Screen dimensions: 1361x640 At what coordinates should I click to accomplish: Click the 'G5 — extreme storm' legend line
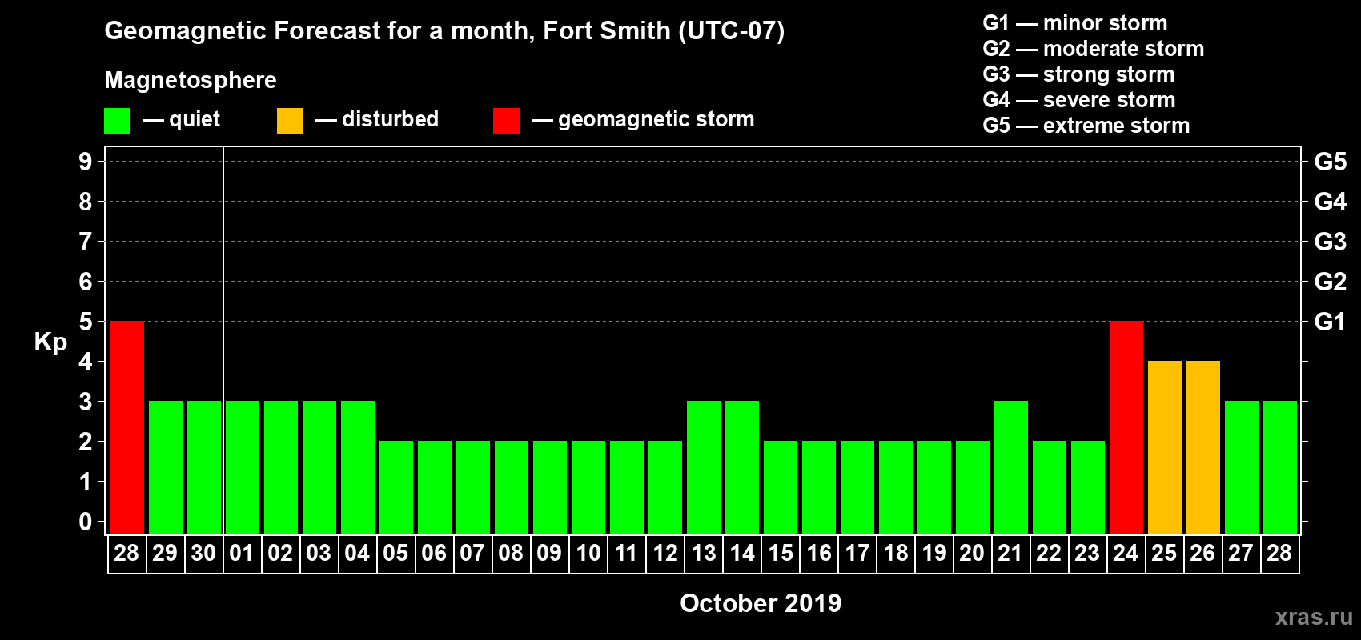(1086, 126)
